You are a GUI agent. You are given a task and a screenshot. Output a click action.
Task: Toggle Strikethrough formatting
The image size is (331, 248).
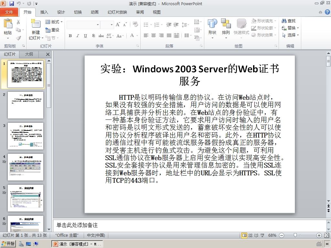(x=101, y=36)
